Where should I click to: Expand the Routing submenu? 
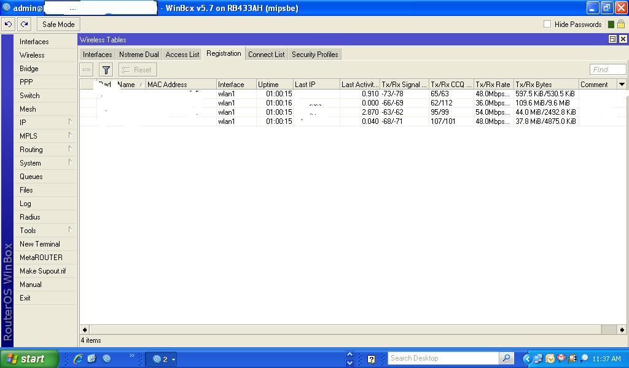70,148
